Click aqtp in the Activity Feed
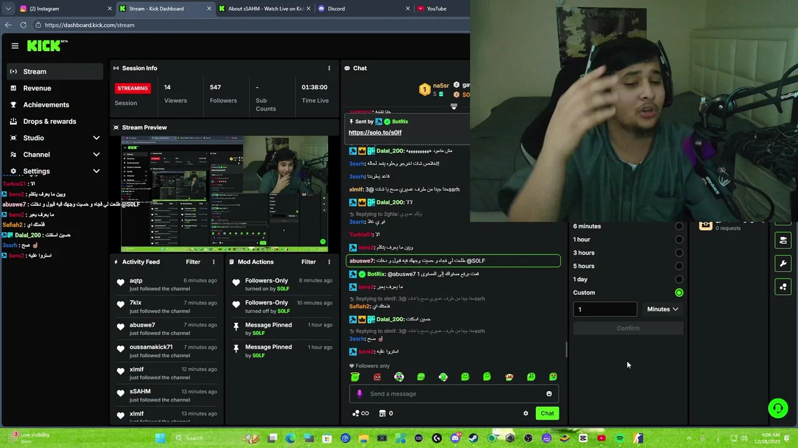 pos(136,281)
